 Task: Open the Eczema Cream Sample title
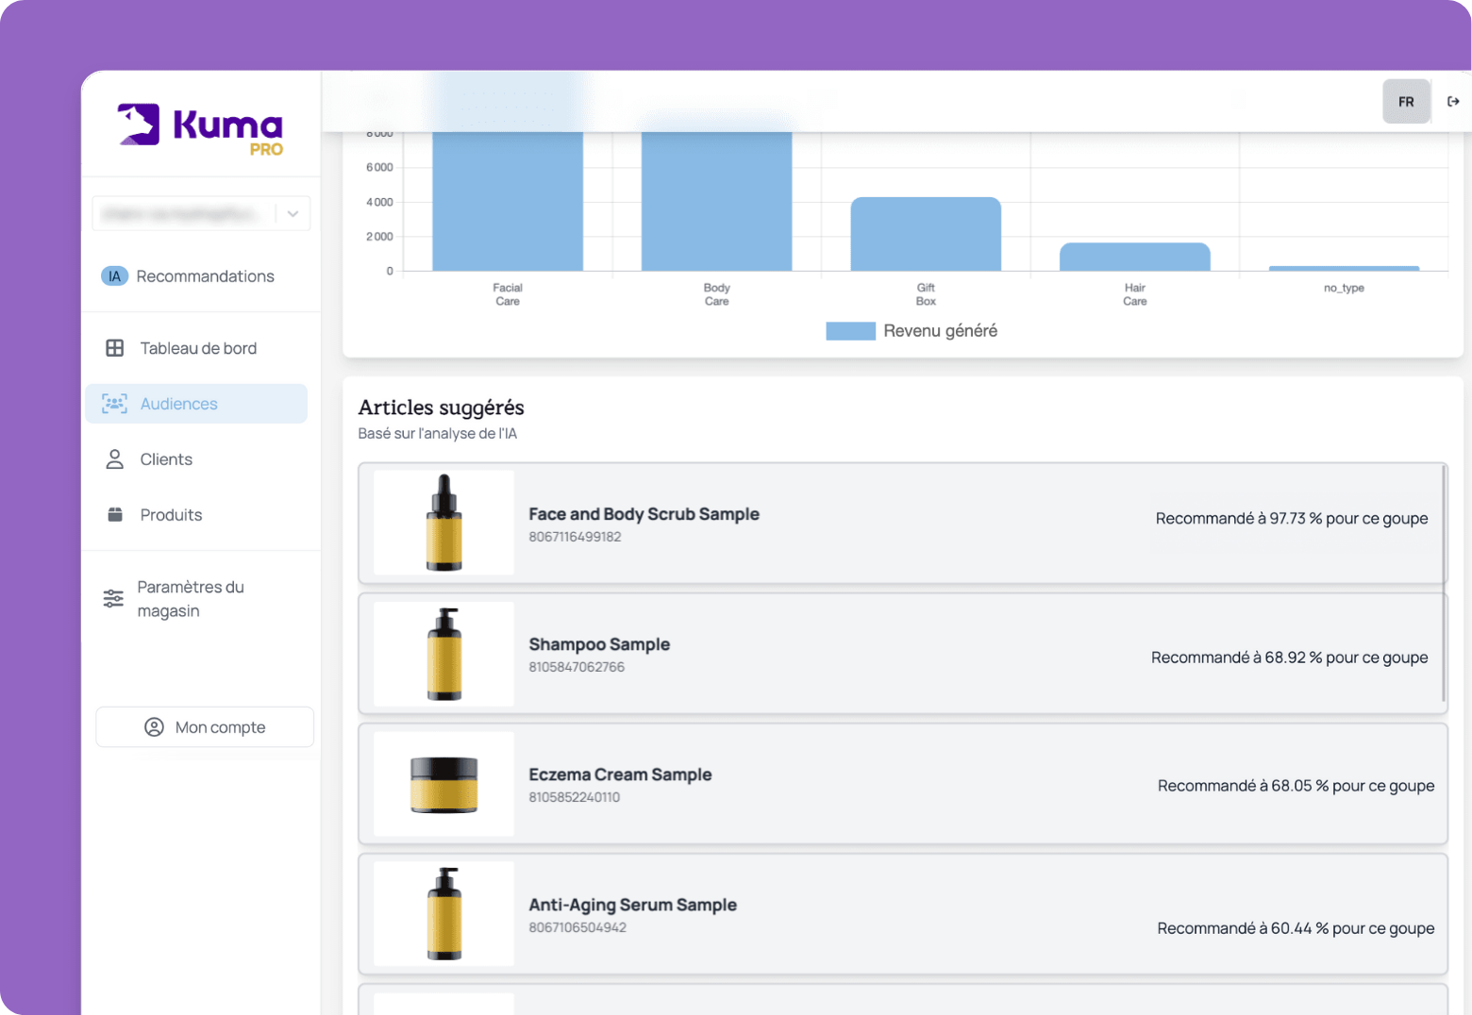[620, 774]
